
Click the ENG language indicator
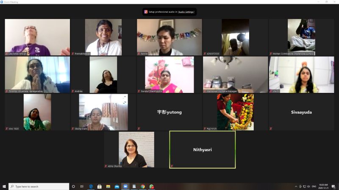314,186
